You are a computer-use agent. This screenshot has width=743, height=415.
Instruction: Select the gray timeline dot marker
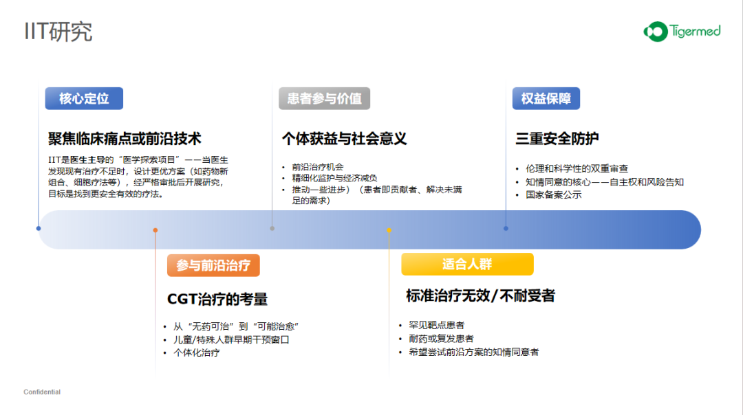pos(272,228)
